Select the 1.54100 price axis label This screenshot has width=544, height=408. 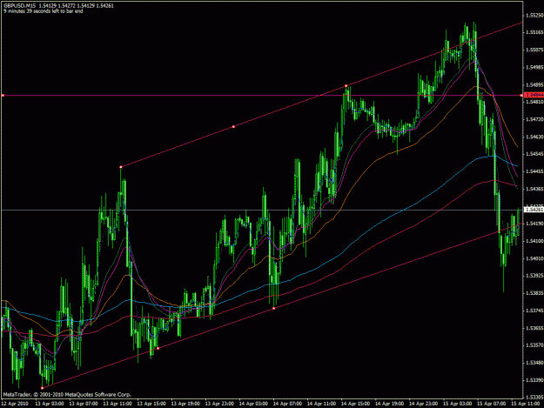coord(534,241)
